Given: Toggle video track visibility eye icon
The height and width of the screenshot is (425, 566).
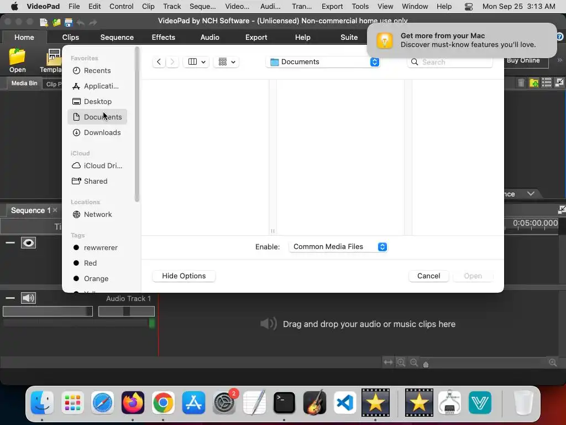Looking at the screenshot, I should coord(29,243).
